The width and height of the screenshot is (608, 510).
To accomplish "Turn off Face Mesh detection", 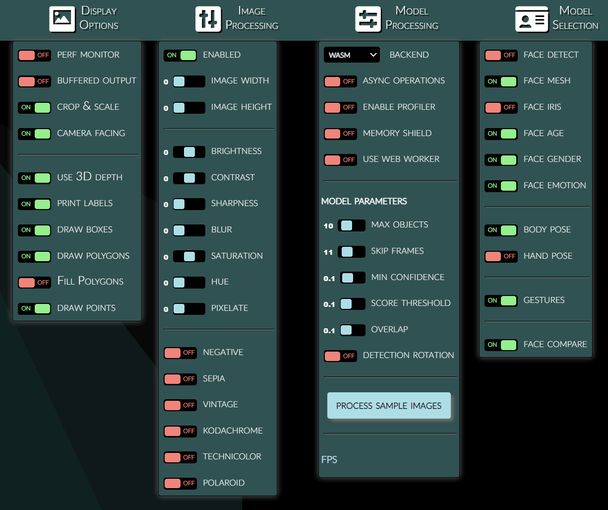I will (501, 81).
